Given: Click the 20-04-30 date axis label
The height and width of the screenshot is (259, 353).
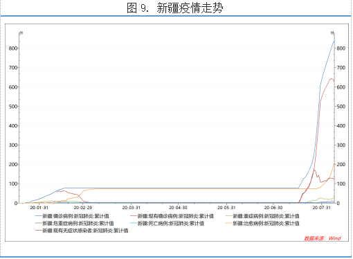Looking at the screenshot, I should coord(178,208).
